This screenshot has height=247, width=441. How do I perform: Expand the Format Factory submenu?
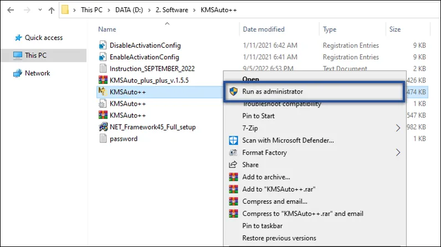click(x=397, y=152)
